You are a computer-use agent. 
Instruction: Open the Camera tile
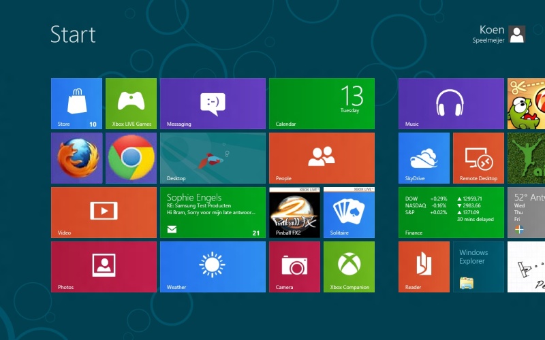tap(294, 267)
